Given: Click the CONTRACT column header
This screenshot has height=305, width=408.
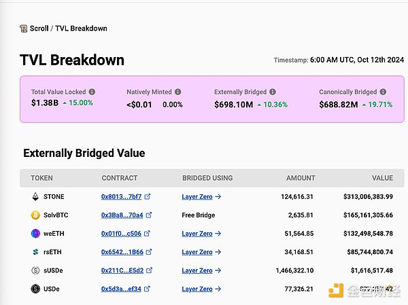Looking at the screenshot, I should [120, 178].
